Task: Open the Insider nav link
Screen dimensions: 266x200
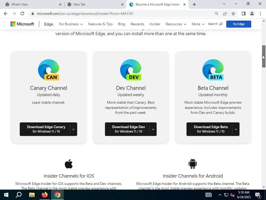Action: tap(155, 24)
